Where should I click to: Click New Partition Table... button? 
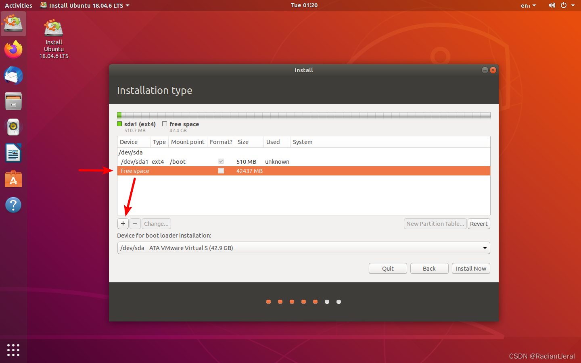click(435, 223)
